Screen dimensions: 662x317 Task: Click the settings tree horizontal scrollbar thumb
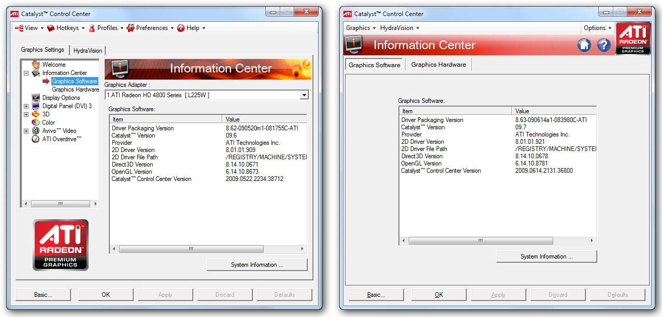(x=61, y=204)
